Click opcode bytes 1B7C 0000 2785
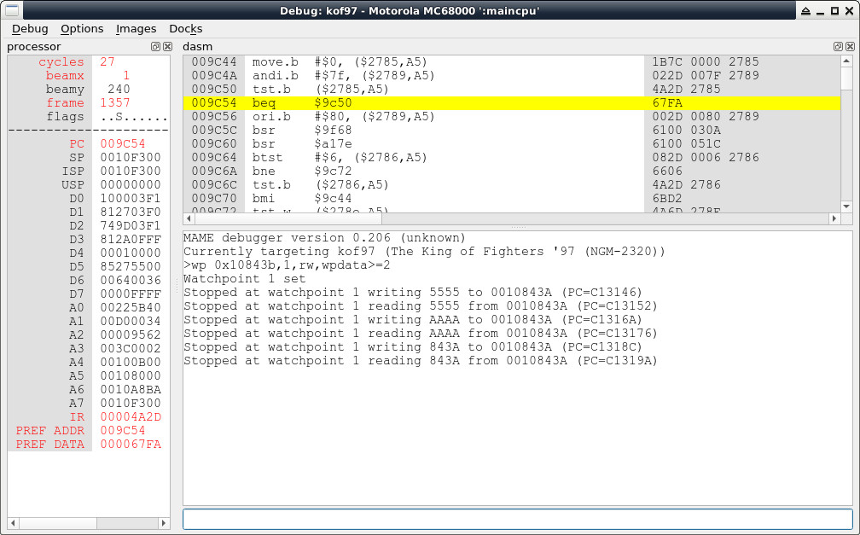 (706, 62)
